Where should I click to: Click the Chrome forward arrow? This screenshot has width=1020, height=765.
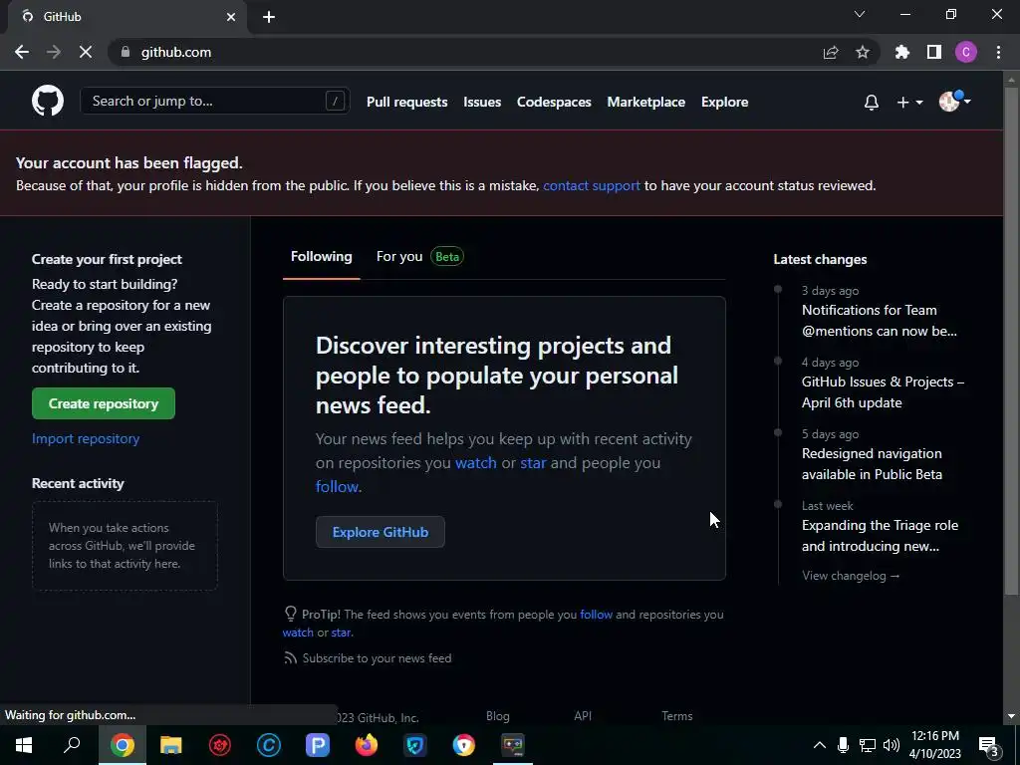tap(54, 52)
